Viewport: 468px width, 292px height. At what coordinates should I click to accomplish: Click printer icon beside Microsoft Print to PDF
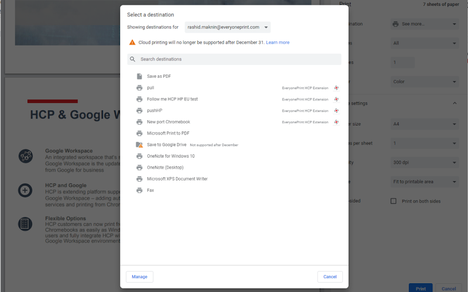(x=139, y=133)
